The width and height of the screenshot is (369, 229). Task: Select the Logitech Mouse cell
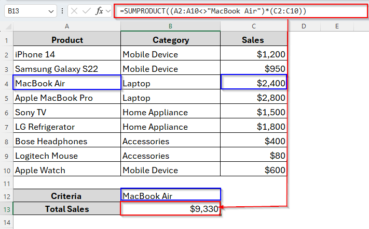click(67, 156)
